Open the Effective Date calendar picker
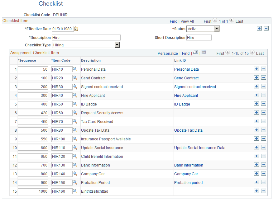273x202 pixels. pyautogui.click(x=76, y=29)
